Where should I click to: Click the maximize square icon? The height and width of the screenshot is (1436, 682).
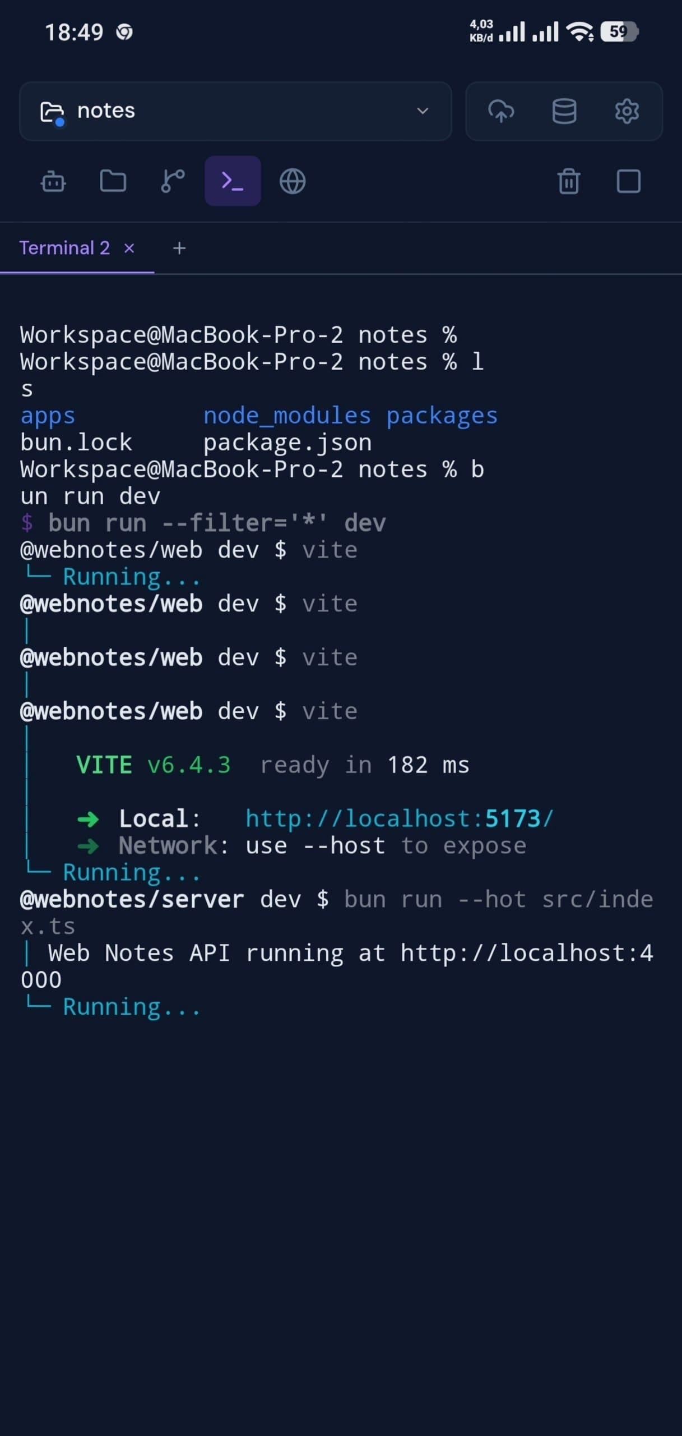click(x=628, y=181)
